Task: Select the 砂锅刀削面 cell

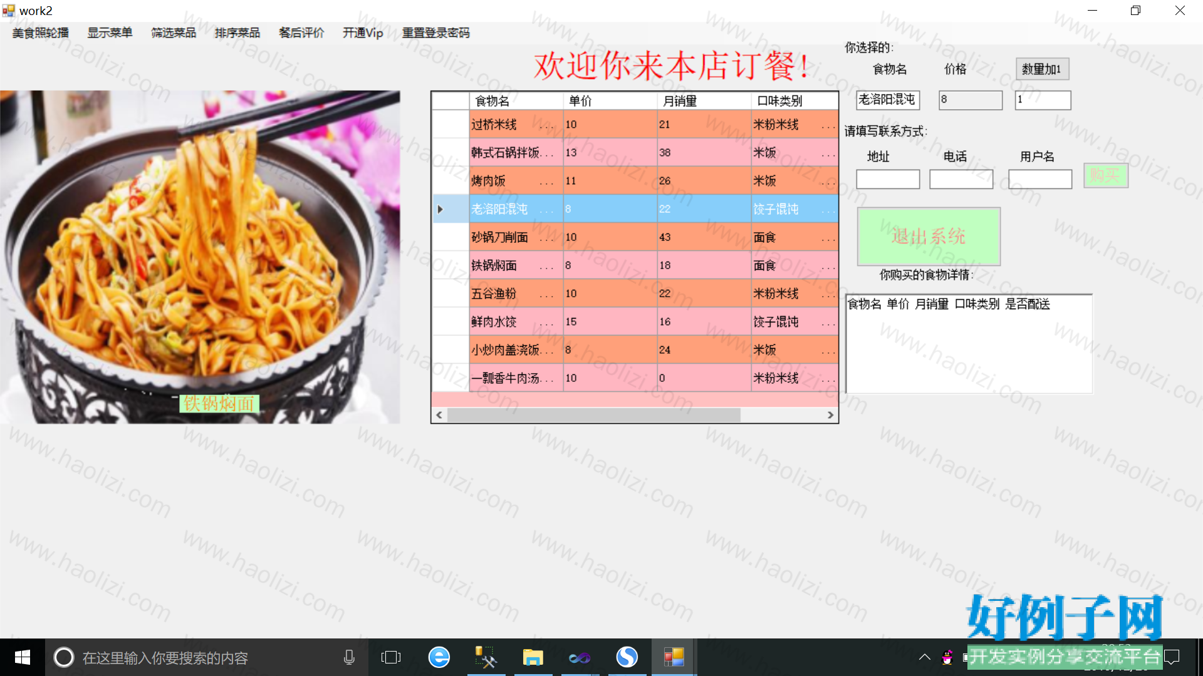Action: pyautogui.click(x=516, y=237)
